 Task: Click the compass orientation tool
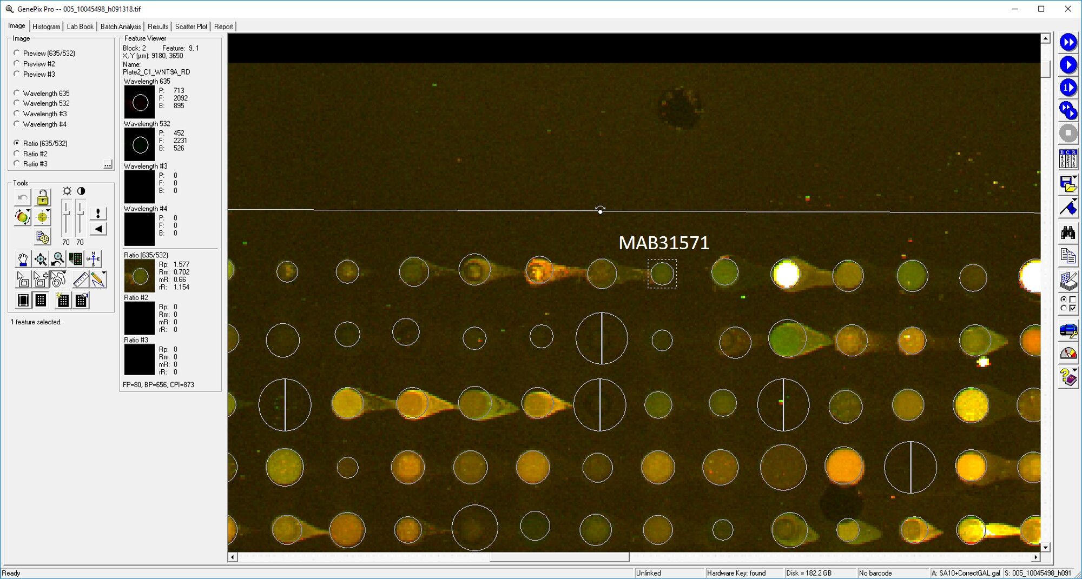[x=93, y=259]
